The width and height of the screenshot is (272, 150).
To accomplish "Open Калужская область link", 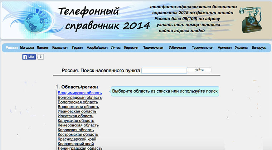I will pos(76,121).
